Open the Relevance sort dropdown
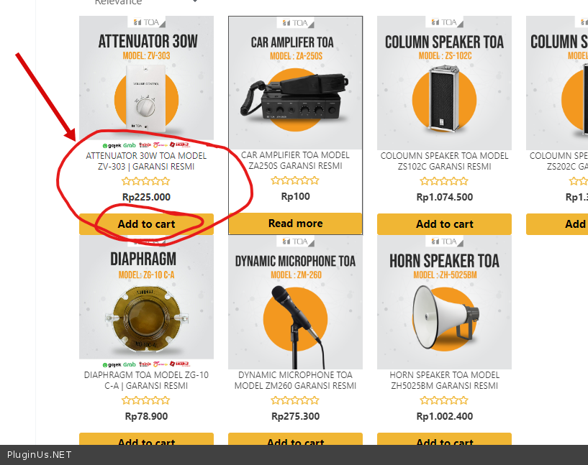 tap(146, 2)
